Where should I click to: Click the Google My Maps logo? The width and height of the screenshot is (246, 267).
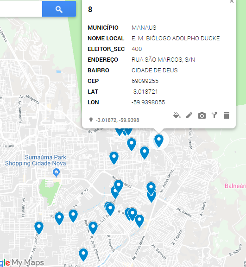pyautogui.click(x=22, y=262)
